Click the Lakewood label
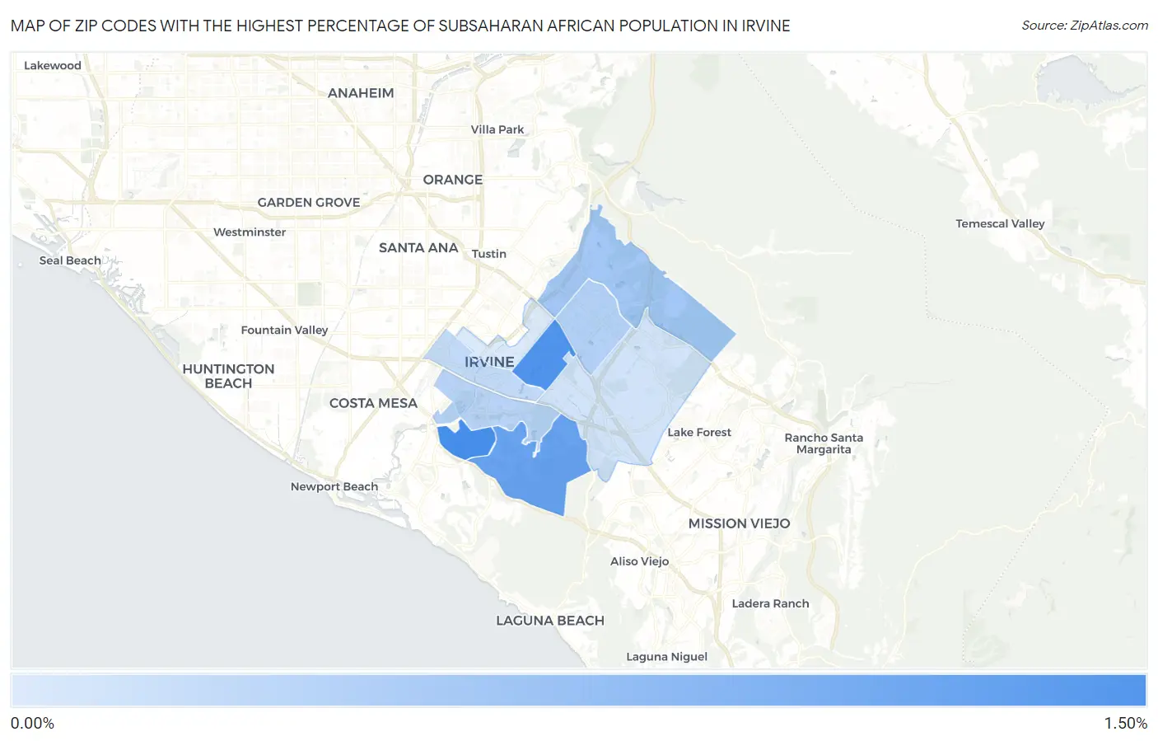 [x=53, y=66]
